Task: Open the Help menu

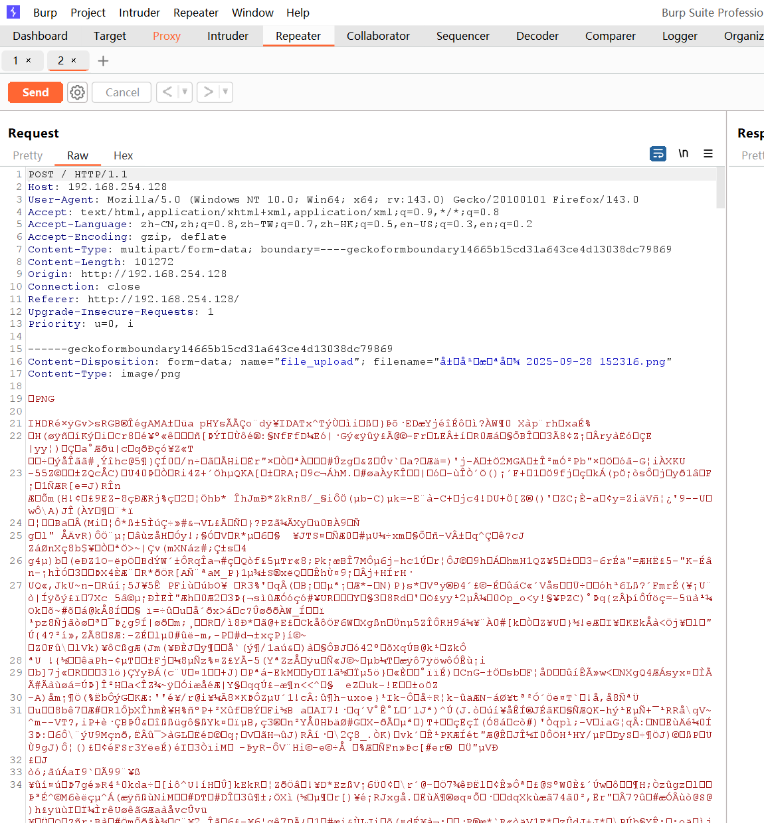Action: pos(298,13)
